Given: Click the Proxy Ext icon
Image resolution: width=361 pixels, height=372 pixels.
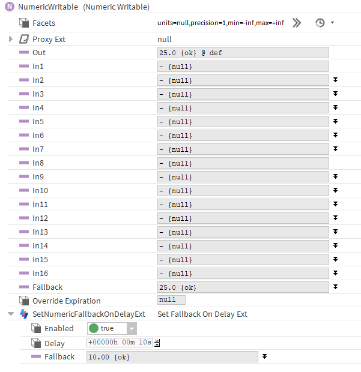Looking at the screenshot, I should (24, 39).
